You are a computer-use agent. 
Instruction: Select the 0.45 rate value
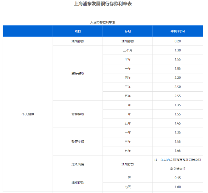coord(178,178)
